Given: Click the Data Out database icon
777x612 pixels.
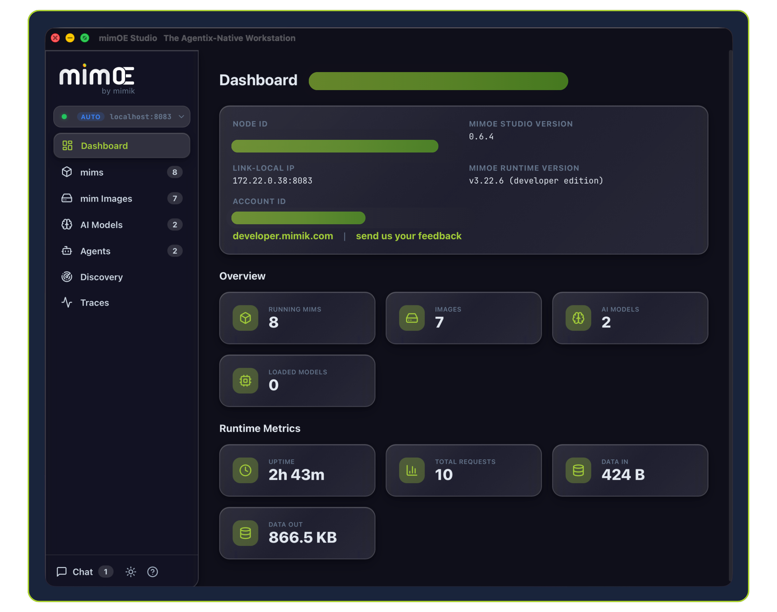Looking at the screenshot, I should point(245,533).
